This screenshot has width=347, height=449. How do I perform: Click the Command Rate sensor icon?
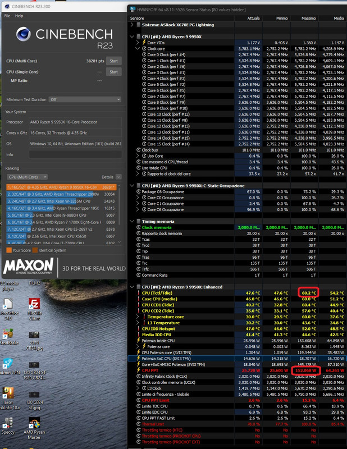(x=139, y=275)
